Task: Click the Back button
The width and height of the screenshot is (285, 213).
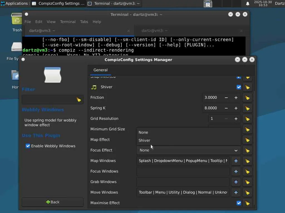Action: (x=53, y=202)
